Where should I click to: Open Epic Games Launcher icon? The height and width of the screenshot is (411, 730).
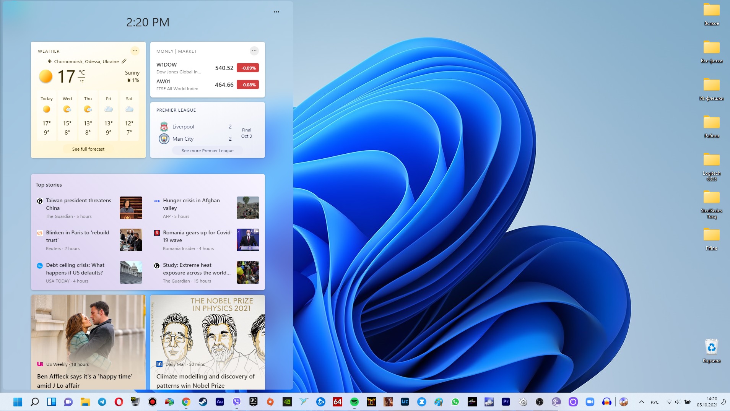pyautogui.click(x=253, y=402)
